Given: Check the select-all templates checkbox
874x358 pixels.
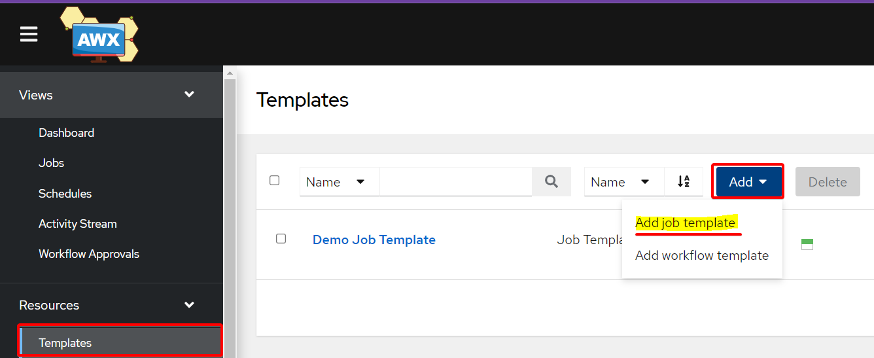Looking at the screenshot, I should (275, 180).
